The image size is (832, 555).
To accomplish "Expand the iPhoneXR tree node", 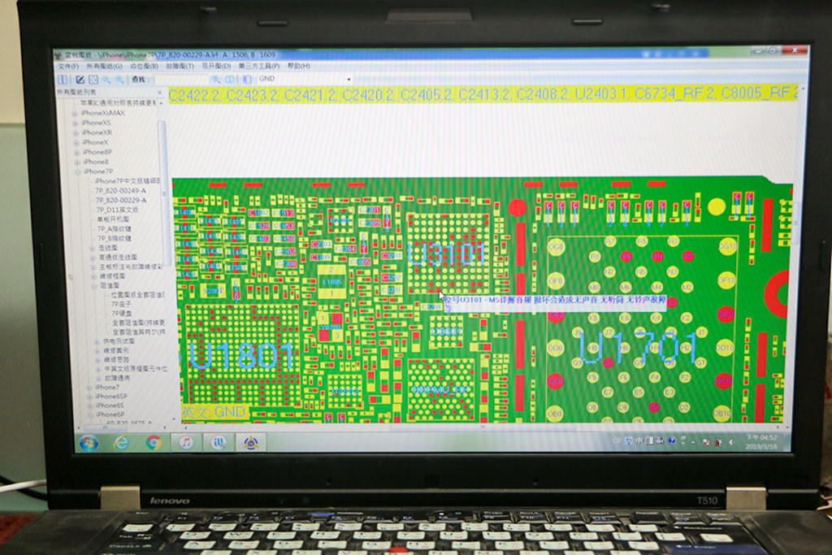I will pyautogui.click(x=76, y=133).
